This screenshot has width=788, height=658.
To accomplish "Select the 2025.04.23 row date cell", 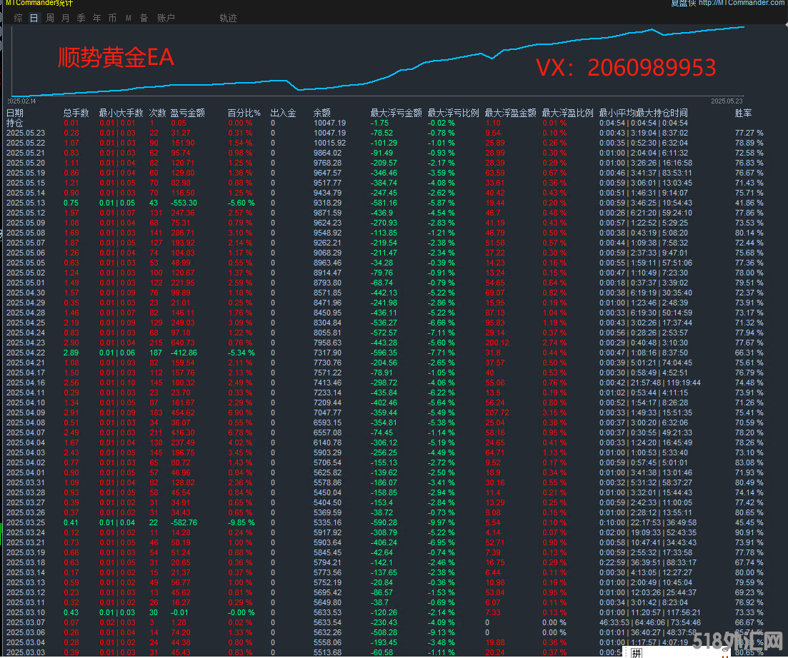I will (x=26, y=343).
